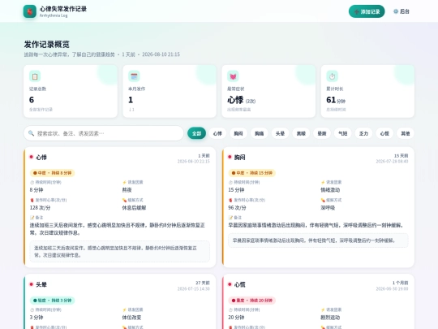Click the red dot beside 胸闷 title
Image resolution: width=438 pixels, height=329 pixels.
tap(230, 157)
